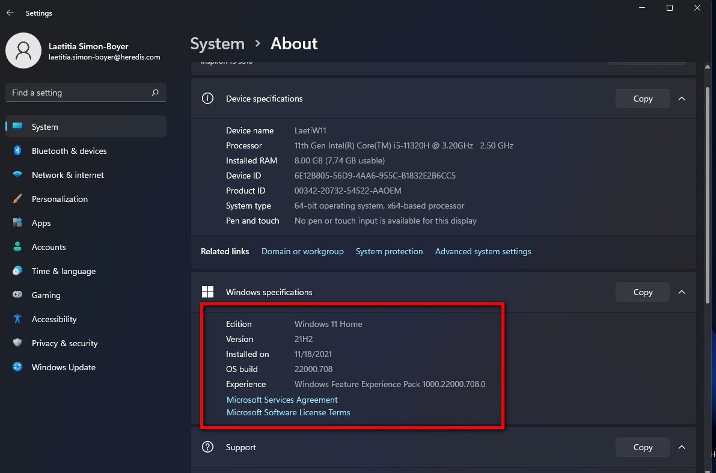Navigate to Accounts in sidebar

tap(48, 247)
